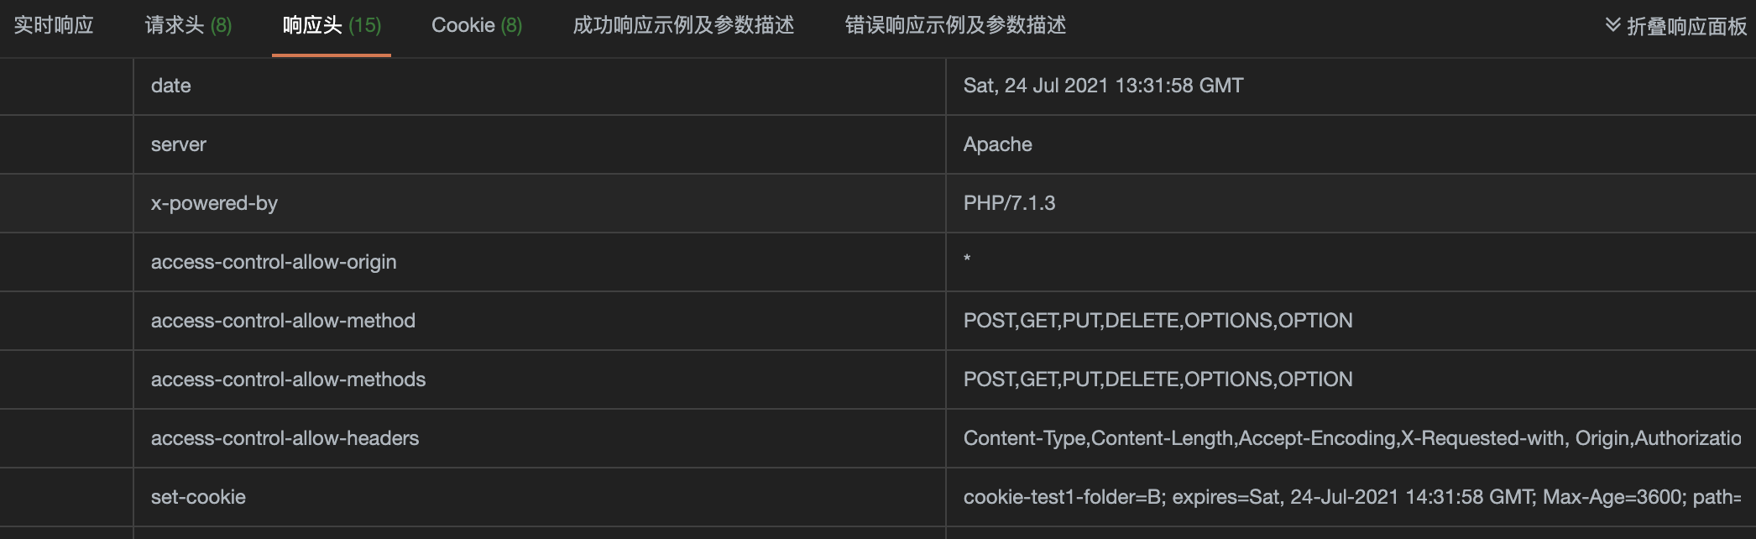View the Cookie (8) tab
This screenshot has height=539, width=1756.
tap(475, 26)
